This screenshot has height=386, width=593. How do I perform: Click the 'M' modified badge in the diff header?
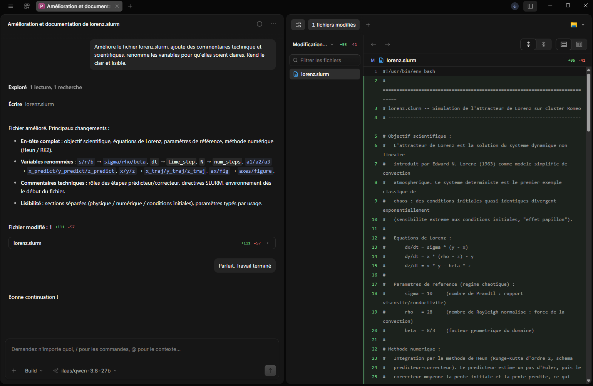pos(373,60)
